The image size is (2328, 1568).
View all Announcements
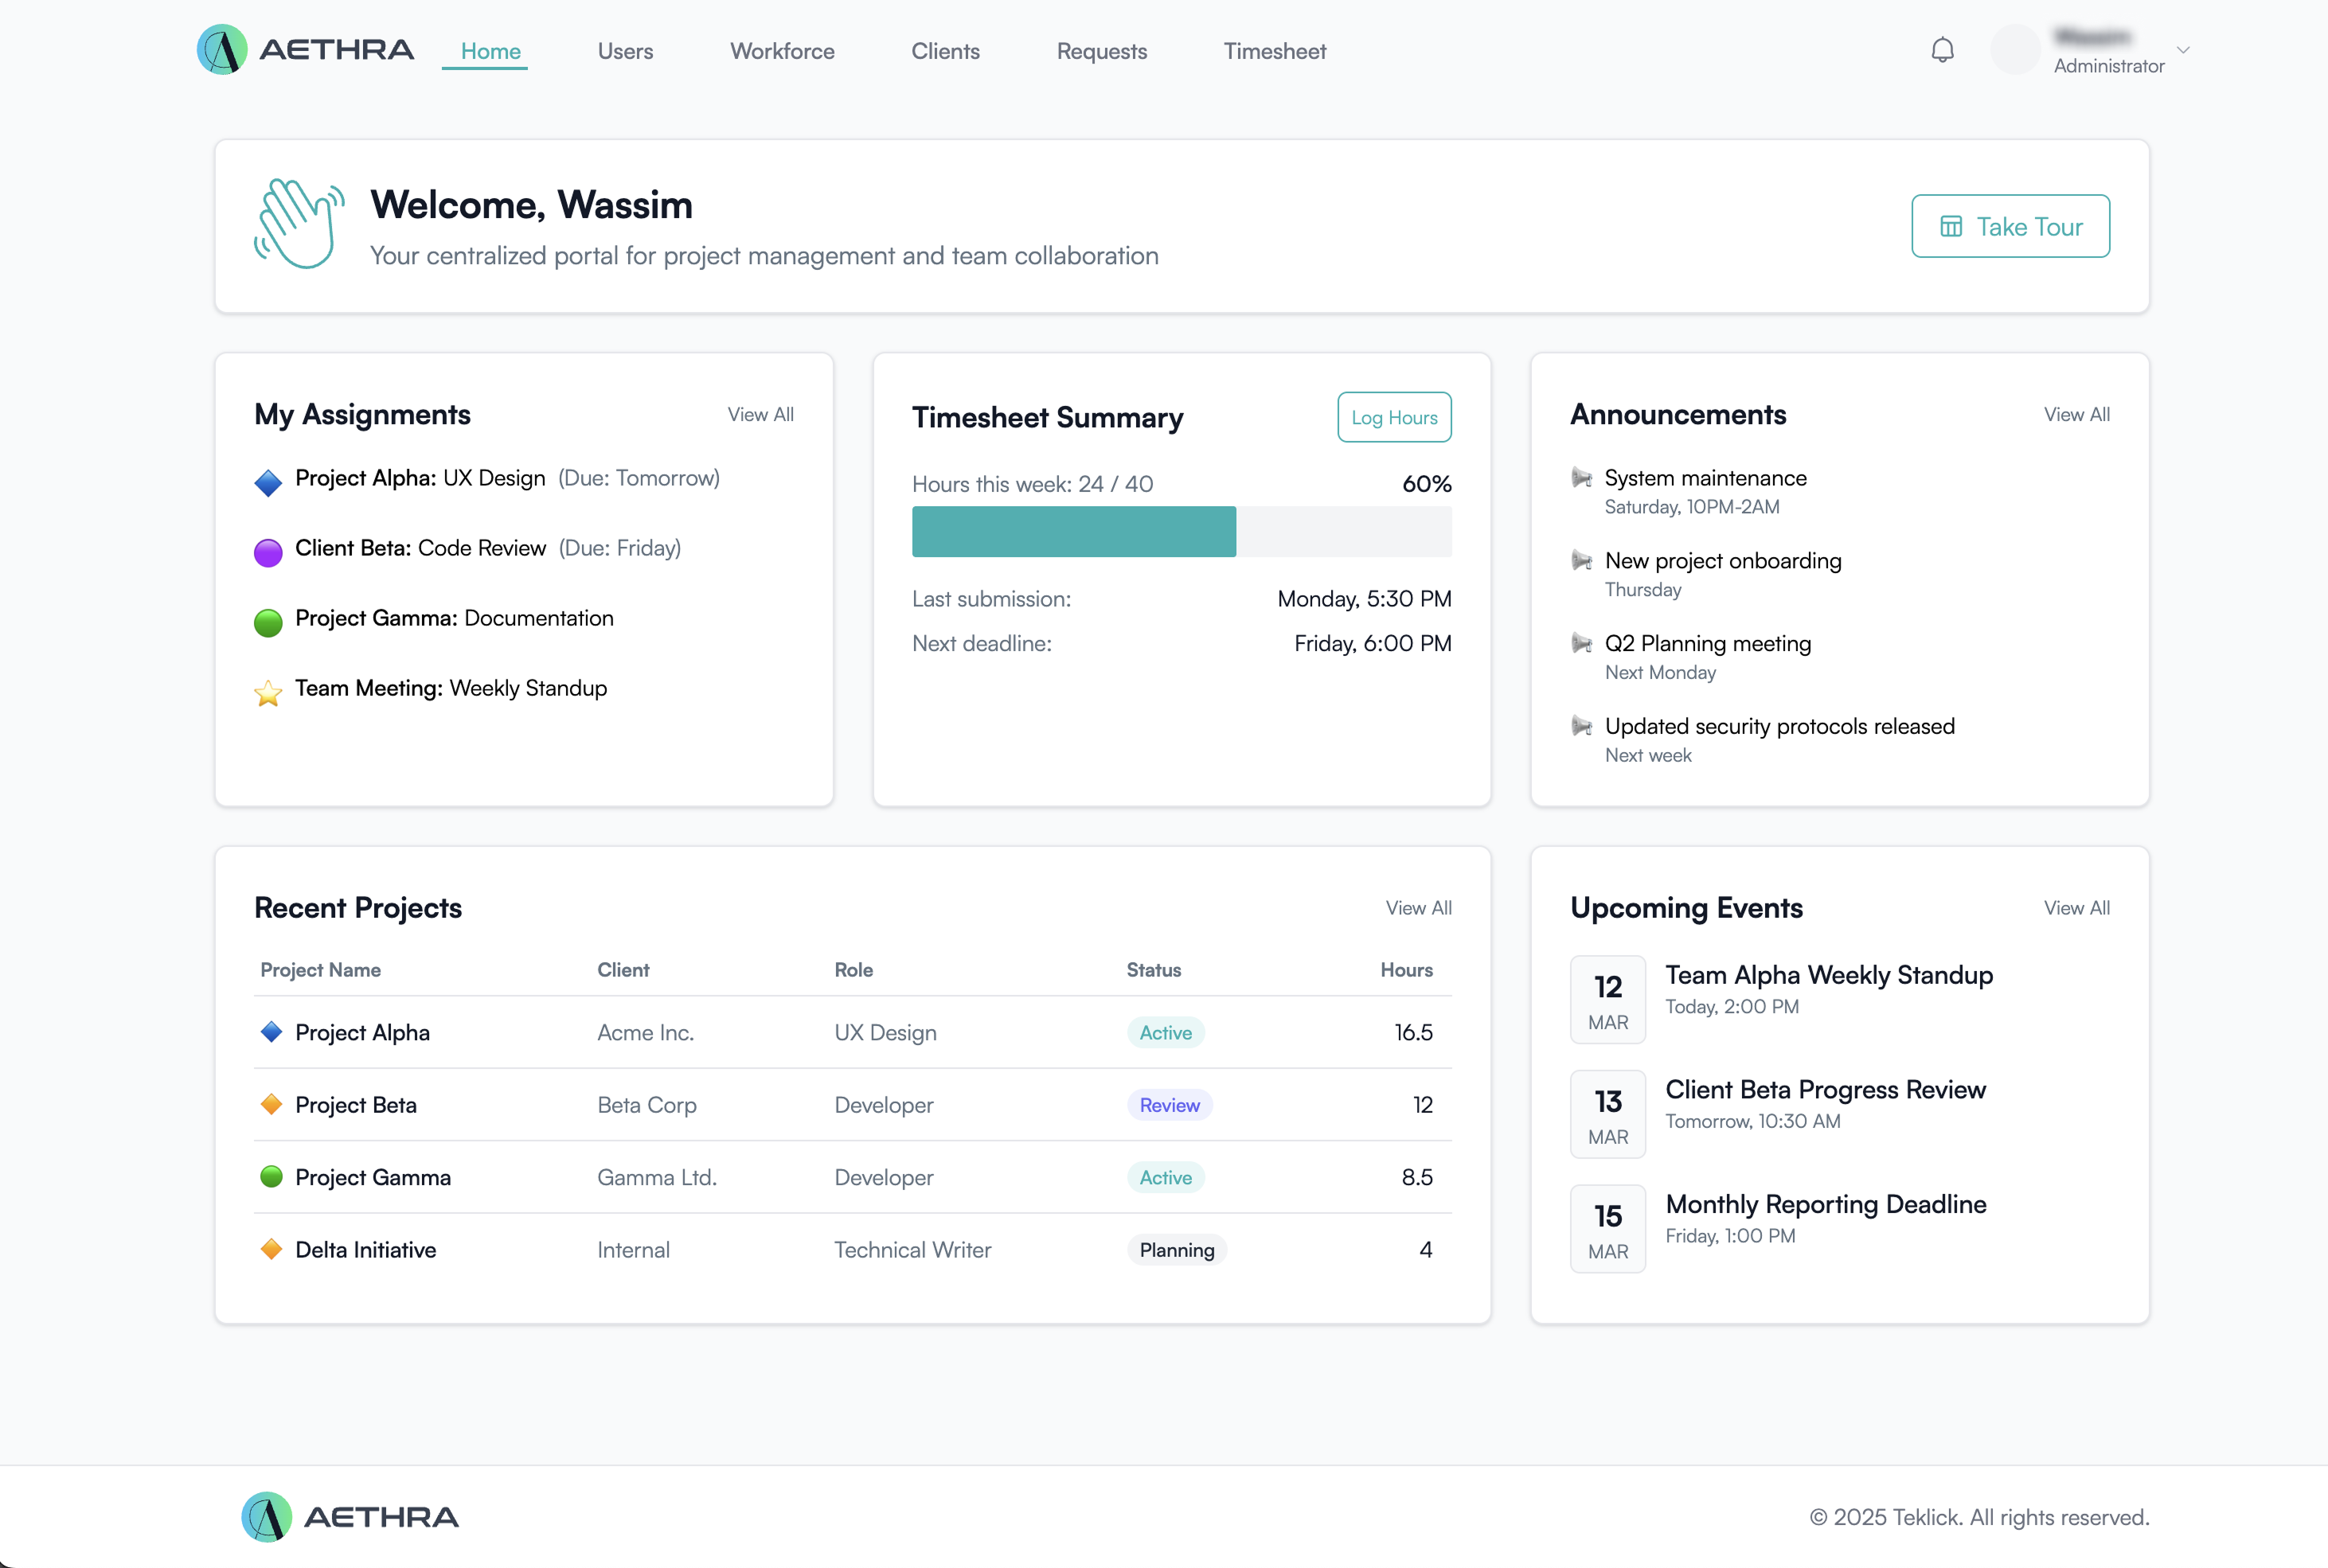coord(2076,414)
